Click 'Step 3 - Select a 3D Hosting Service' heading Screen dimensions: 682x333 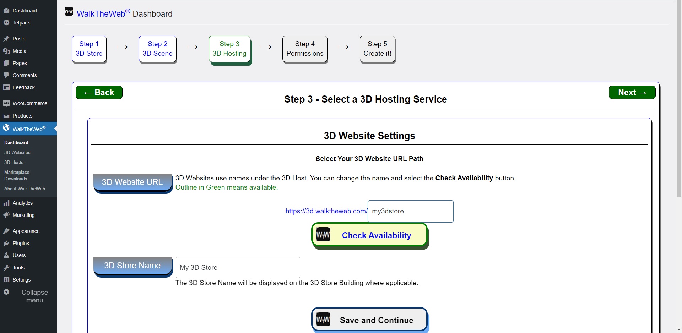(366, 99)
